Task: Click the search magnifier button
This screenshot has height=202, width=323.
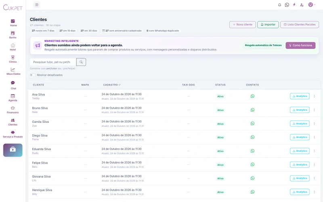Action: point(81,62)
